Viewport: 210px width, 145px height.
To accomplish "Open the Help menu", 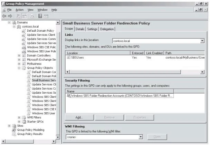I will pyautogui.click(x=54, y=10).
